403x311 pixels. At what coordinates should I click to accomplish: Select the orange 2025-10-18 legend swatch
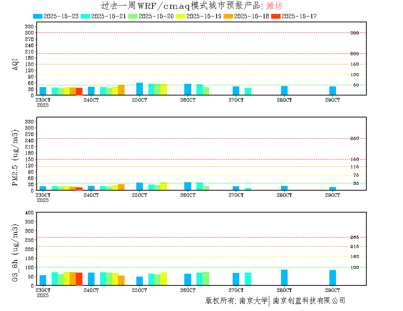(x=228, y=16)
